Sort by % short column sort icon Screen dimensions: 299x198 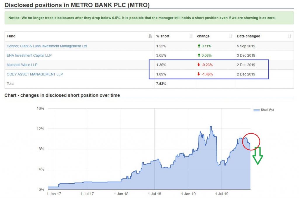[x=191, y=36]
